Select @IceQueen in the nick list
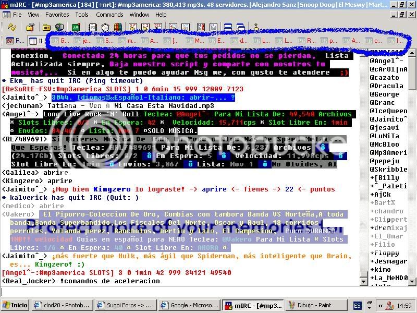Screen dimensions: 417x313 coord(388,111)
